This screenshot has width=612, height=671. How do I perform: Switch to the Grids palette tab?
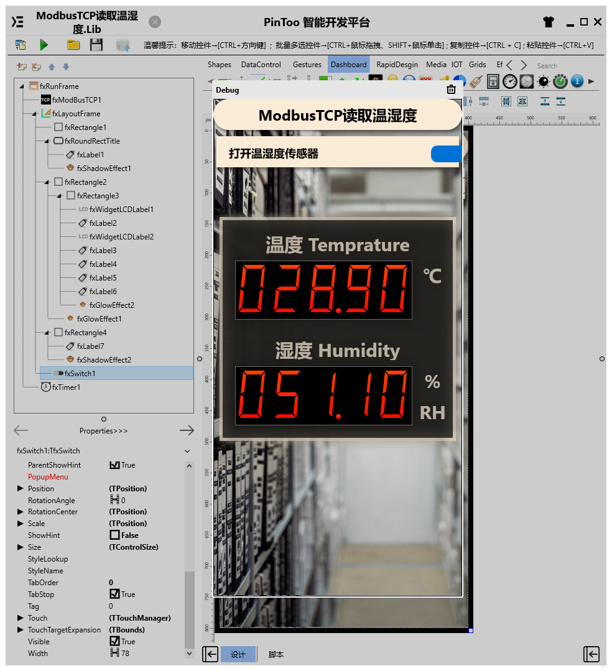click(x=477, y=65)
